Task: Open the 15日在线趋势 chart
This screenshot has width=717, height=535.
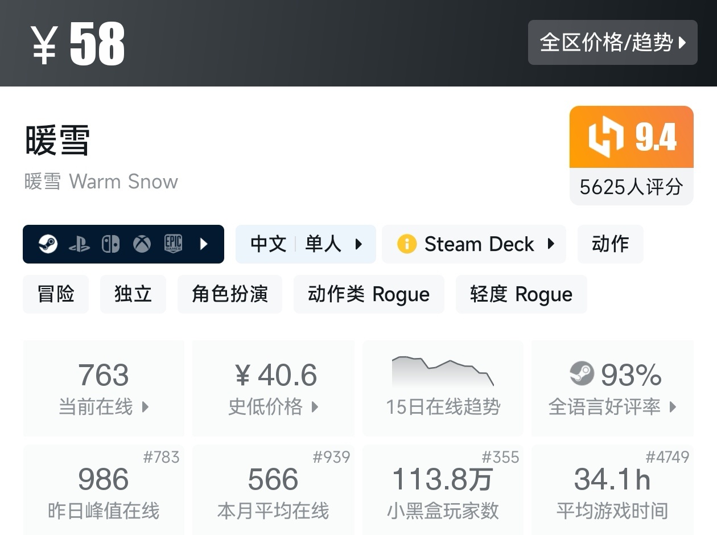Action: 443,388
